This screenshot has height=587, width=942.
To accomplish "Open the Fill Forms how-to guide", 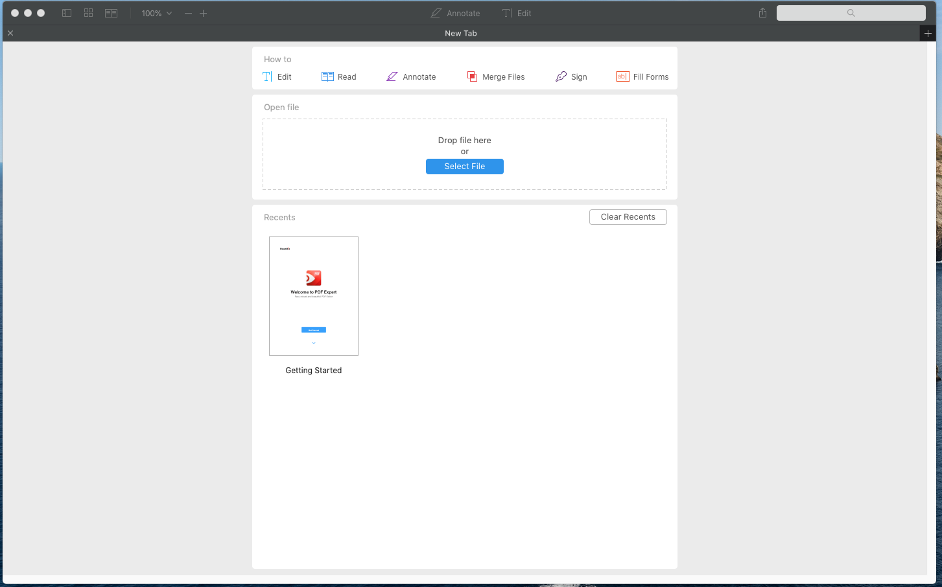I will (642, 76).
